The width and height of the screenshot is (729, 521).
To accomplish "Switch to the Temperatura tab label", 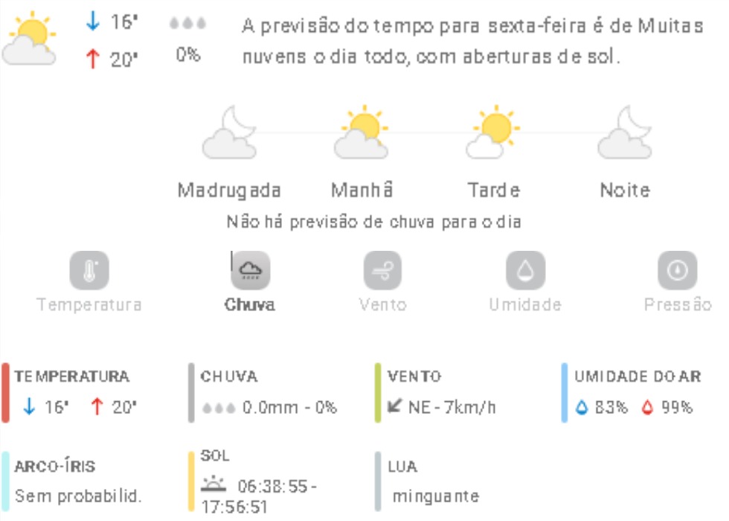I will 89,305.
